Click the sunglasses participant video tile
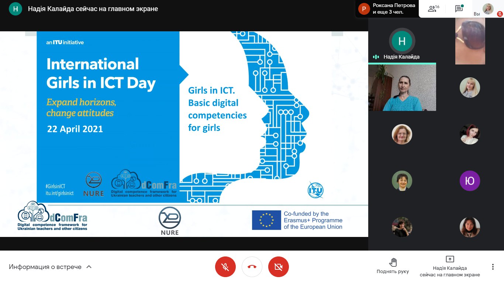 tap(470, 41)
